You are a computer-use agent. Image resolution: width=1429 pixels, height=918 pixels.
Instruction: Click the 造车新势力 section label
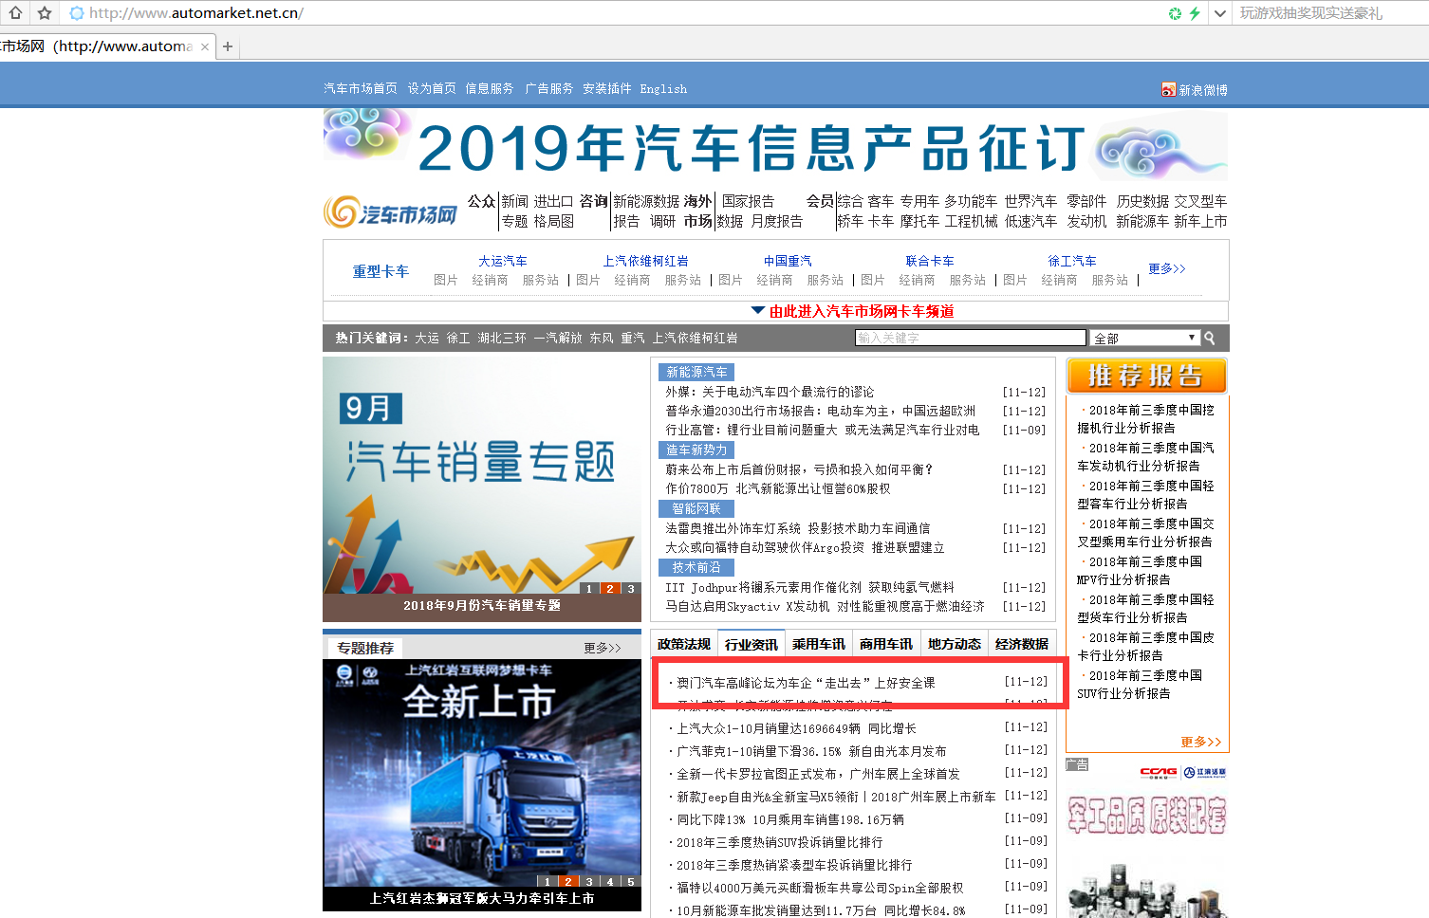pos(696,450)
